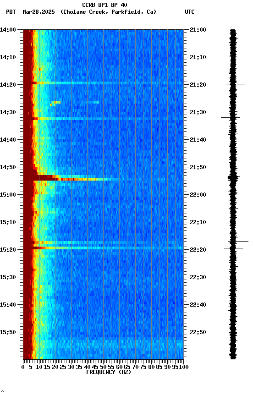
Task: Click the 22:10 UTC time label
Action: tap(198, 222)
